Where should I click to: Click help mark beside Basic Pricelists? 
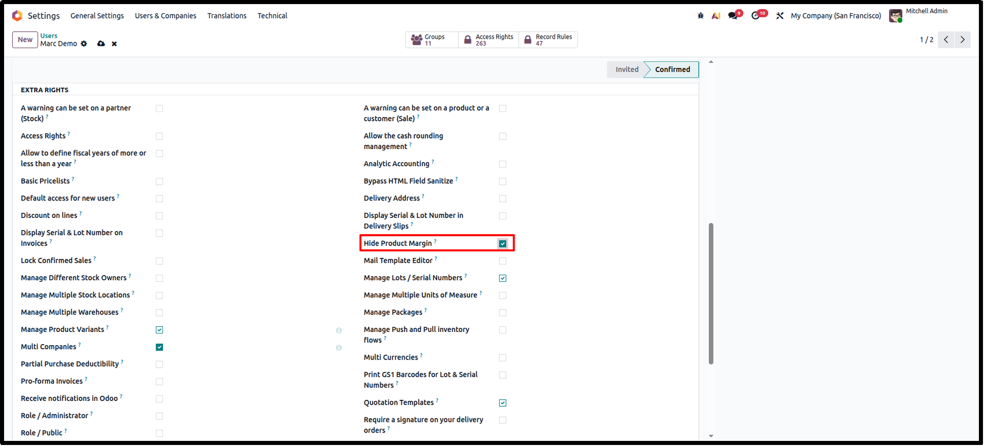coord(73,179)
